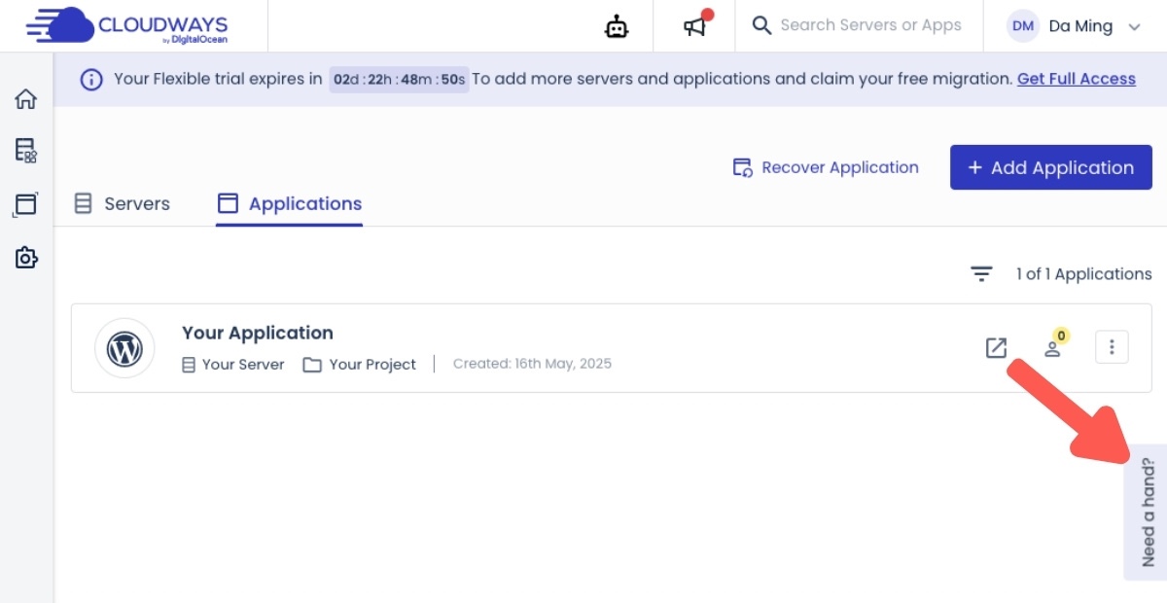Open three-dot menu for Your Application
This screenshot has width=1167, height=603.
(x=1112, y=347)
